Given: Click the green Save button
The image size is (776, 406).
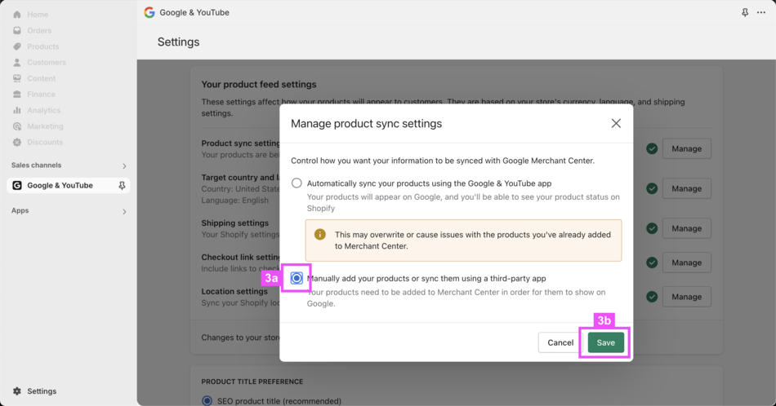Looking at the screenshot, I should (605, 342).
